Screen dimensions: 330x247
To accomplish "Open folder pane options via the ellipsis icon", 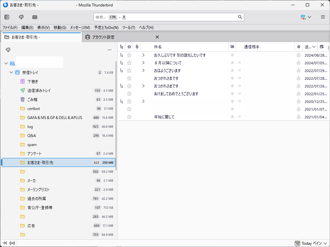I will pyautogui.click(x=110, y=50).
